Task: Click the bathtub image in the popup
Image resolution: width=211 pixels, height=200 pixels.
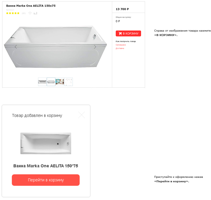Action: [x=46, y=143]
